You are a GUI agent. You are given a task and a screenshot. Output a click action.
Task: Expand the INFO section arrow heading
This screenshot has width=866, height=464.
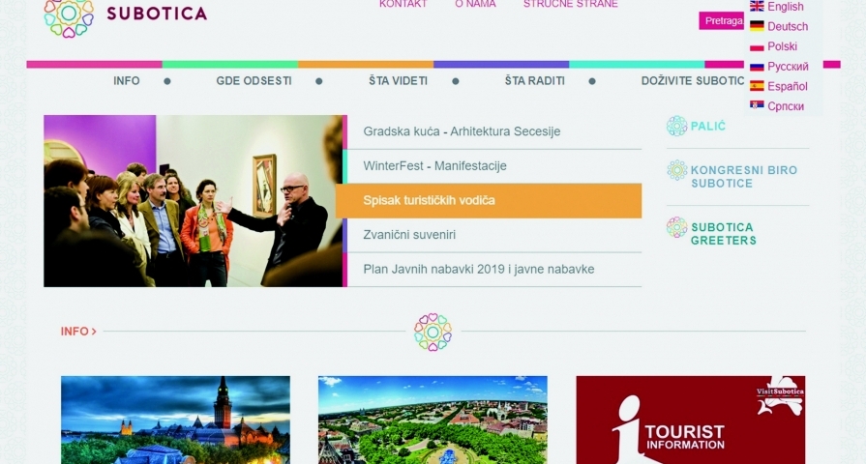coord(78,332)
